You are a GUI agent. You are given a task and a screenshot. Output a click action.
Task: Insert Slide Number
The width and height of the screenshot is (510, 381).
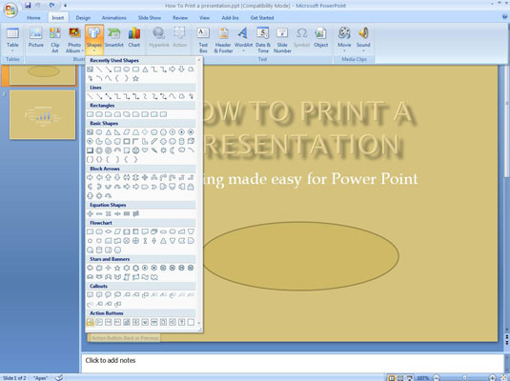coord(282,40)
